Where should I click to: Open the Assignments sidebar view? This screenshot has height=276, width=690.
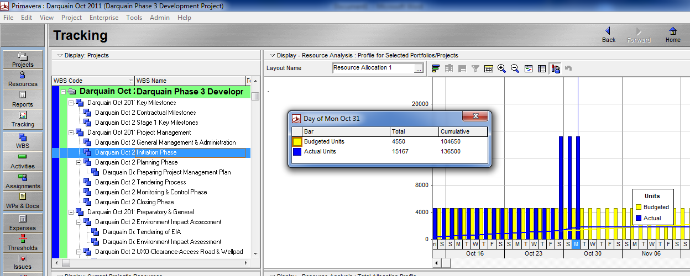pos(23,181)
